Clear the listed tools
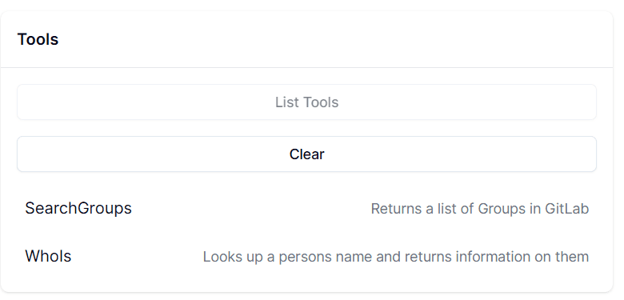The height and width of the screenshot is (300, 624). click(306, 154)
